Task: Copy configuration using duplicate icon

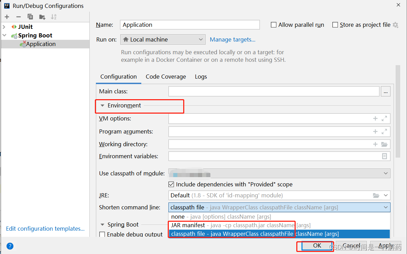Action: click(x=30, y=17)
